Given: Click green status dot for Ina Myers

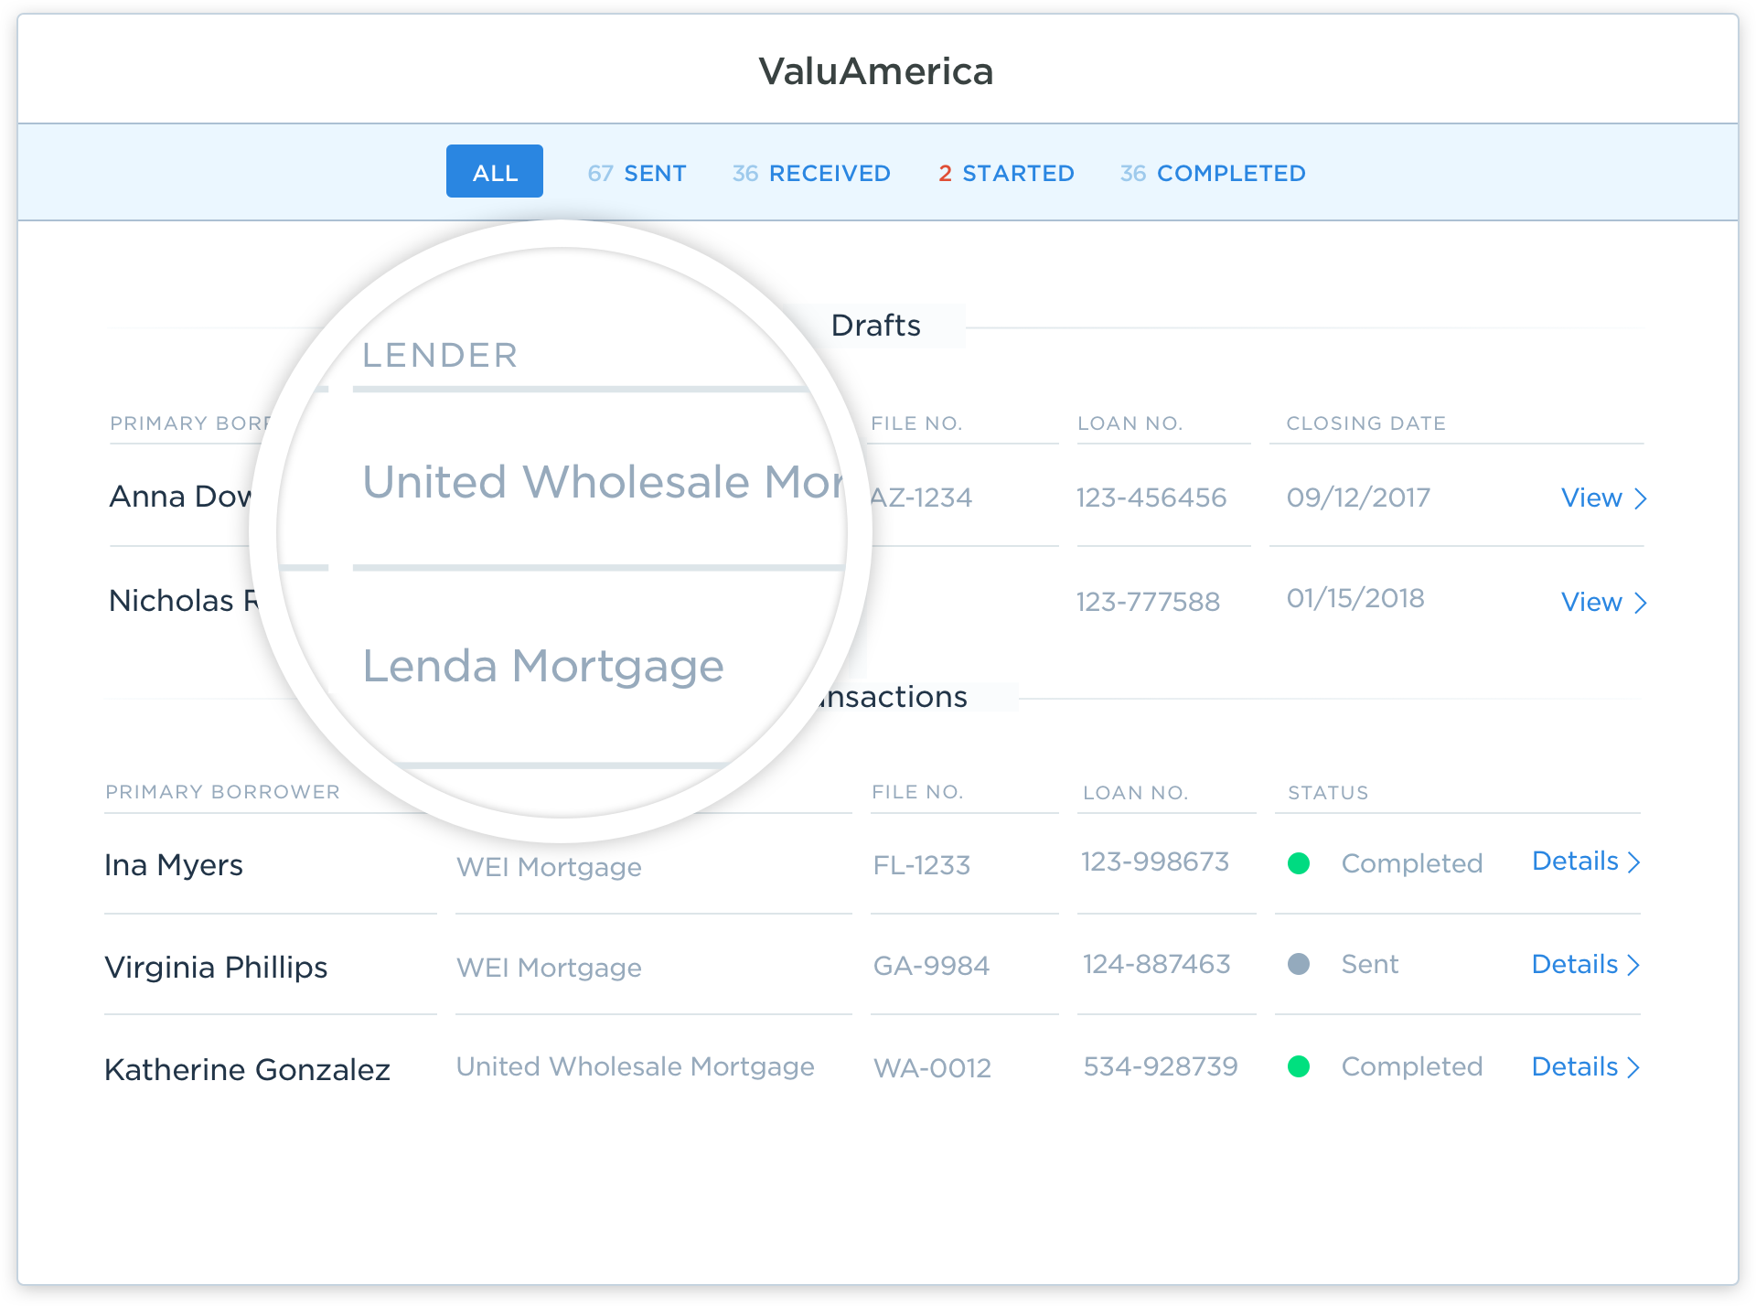Looking at the screenshot, I should (1299, 863).
